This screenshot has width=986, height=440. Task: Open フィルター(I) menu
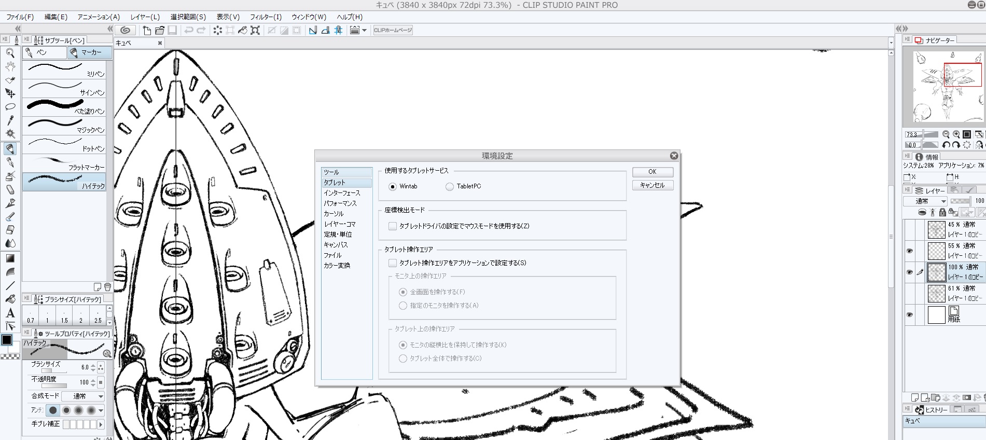(266, 17)
